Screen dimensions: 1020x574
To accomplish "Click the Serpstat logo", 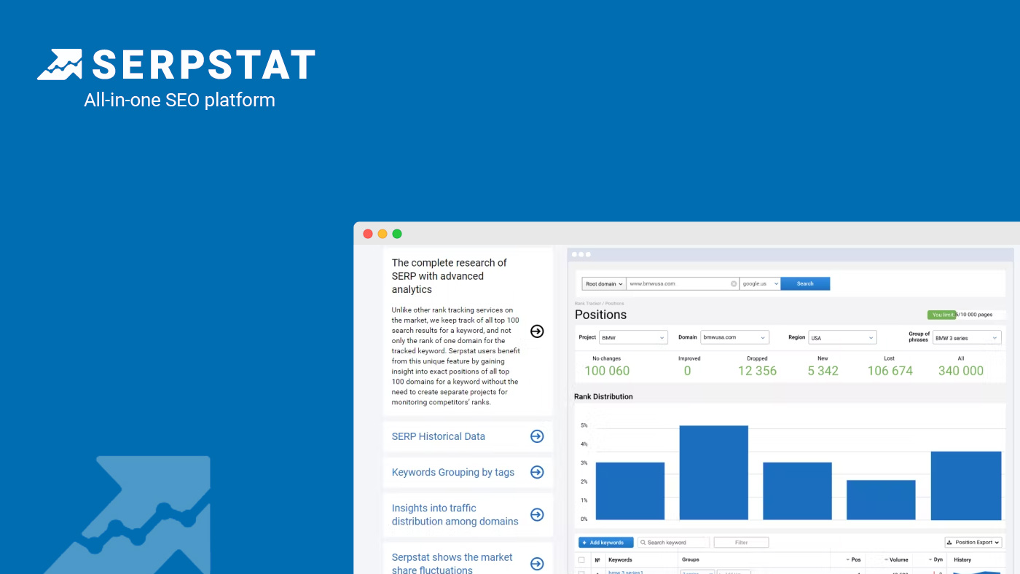I will [176, 64].
